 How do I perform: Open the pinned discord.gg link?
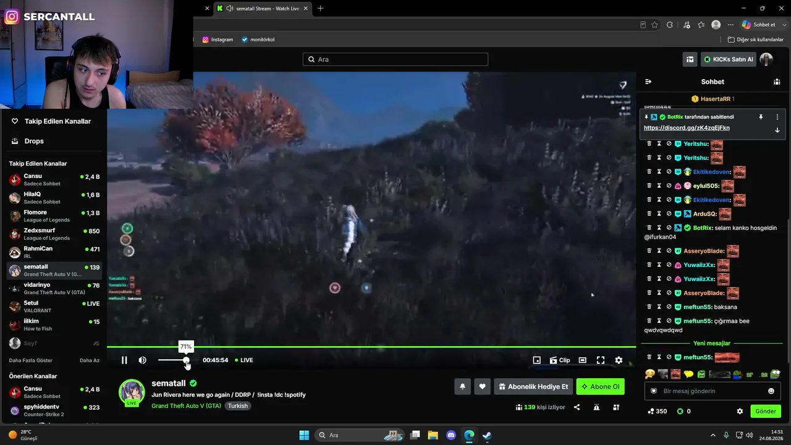687,128
